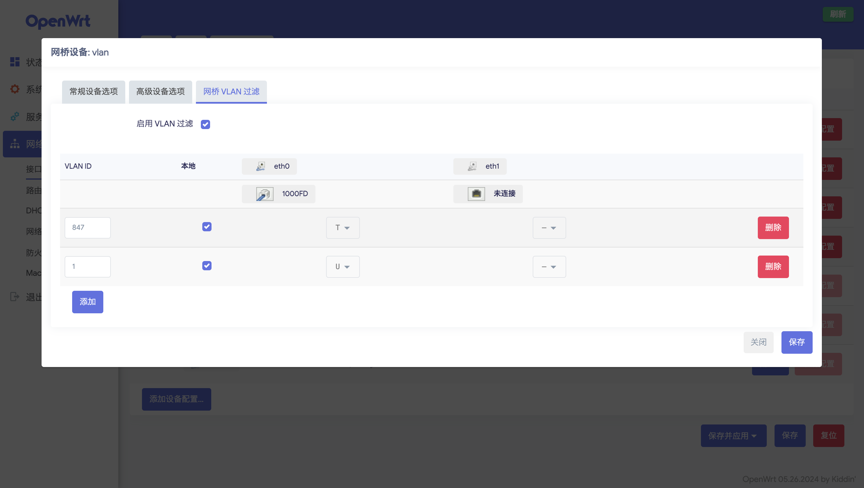Click the VLAN ID column header
Screen dimensions: 864x488
pyautogui.click(x=78, y=166)
